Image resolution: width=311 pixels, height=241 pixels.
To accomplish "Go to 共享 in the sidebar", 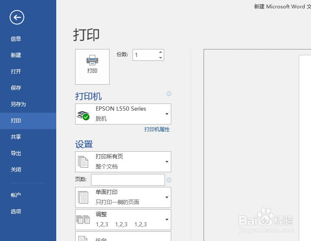I will (16, 137).
